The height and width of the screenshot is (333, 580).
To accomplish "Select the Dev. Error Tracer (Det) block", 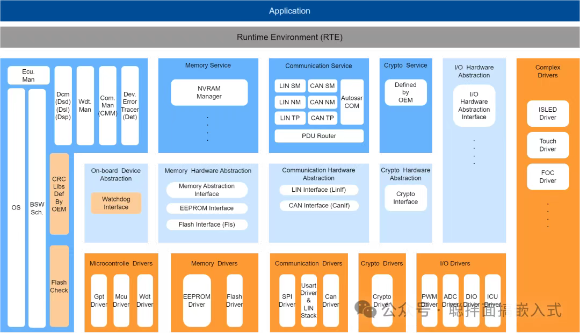I will pos(130,105).
